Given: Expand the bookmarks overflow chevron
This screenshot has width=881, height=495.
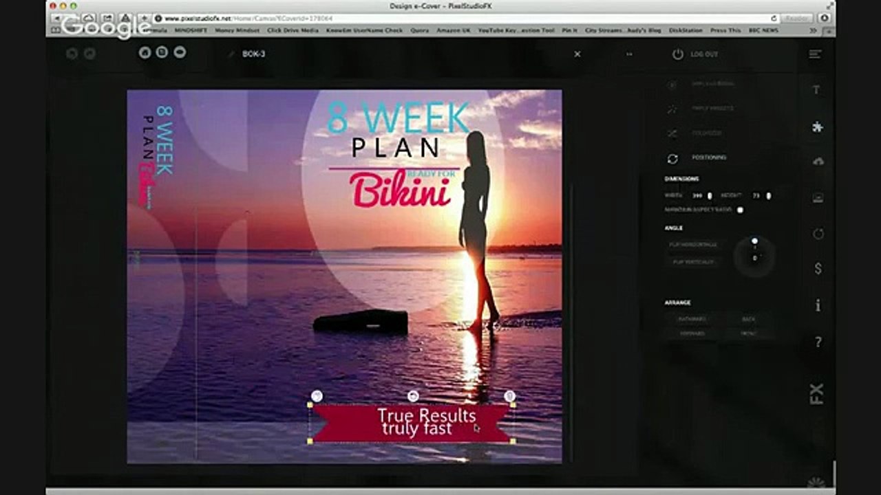Looking at the screenshot, I should 814,31.
